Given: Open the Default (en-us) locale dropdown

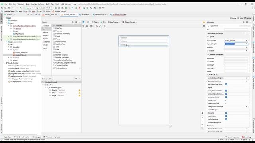Looking at the screenshot, I should pos(129,22).
